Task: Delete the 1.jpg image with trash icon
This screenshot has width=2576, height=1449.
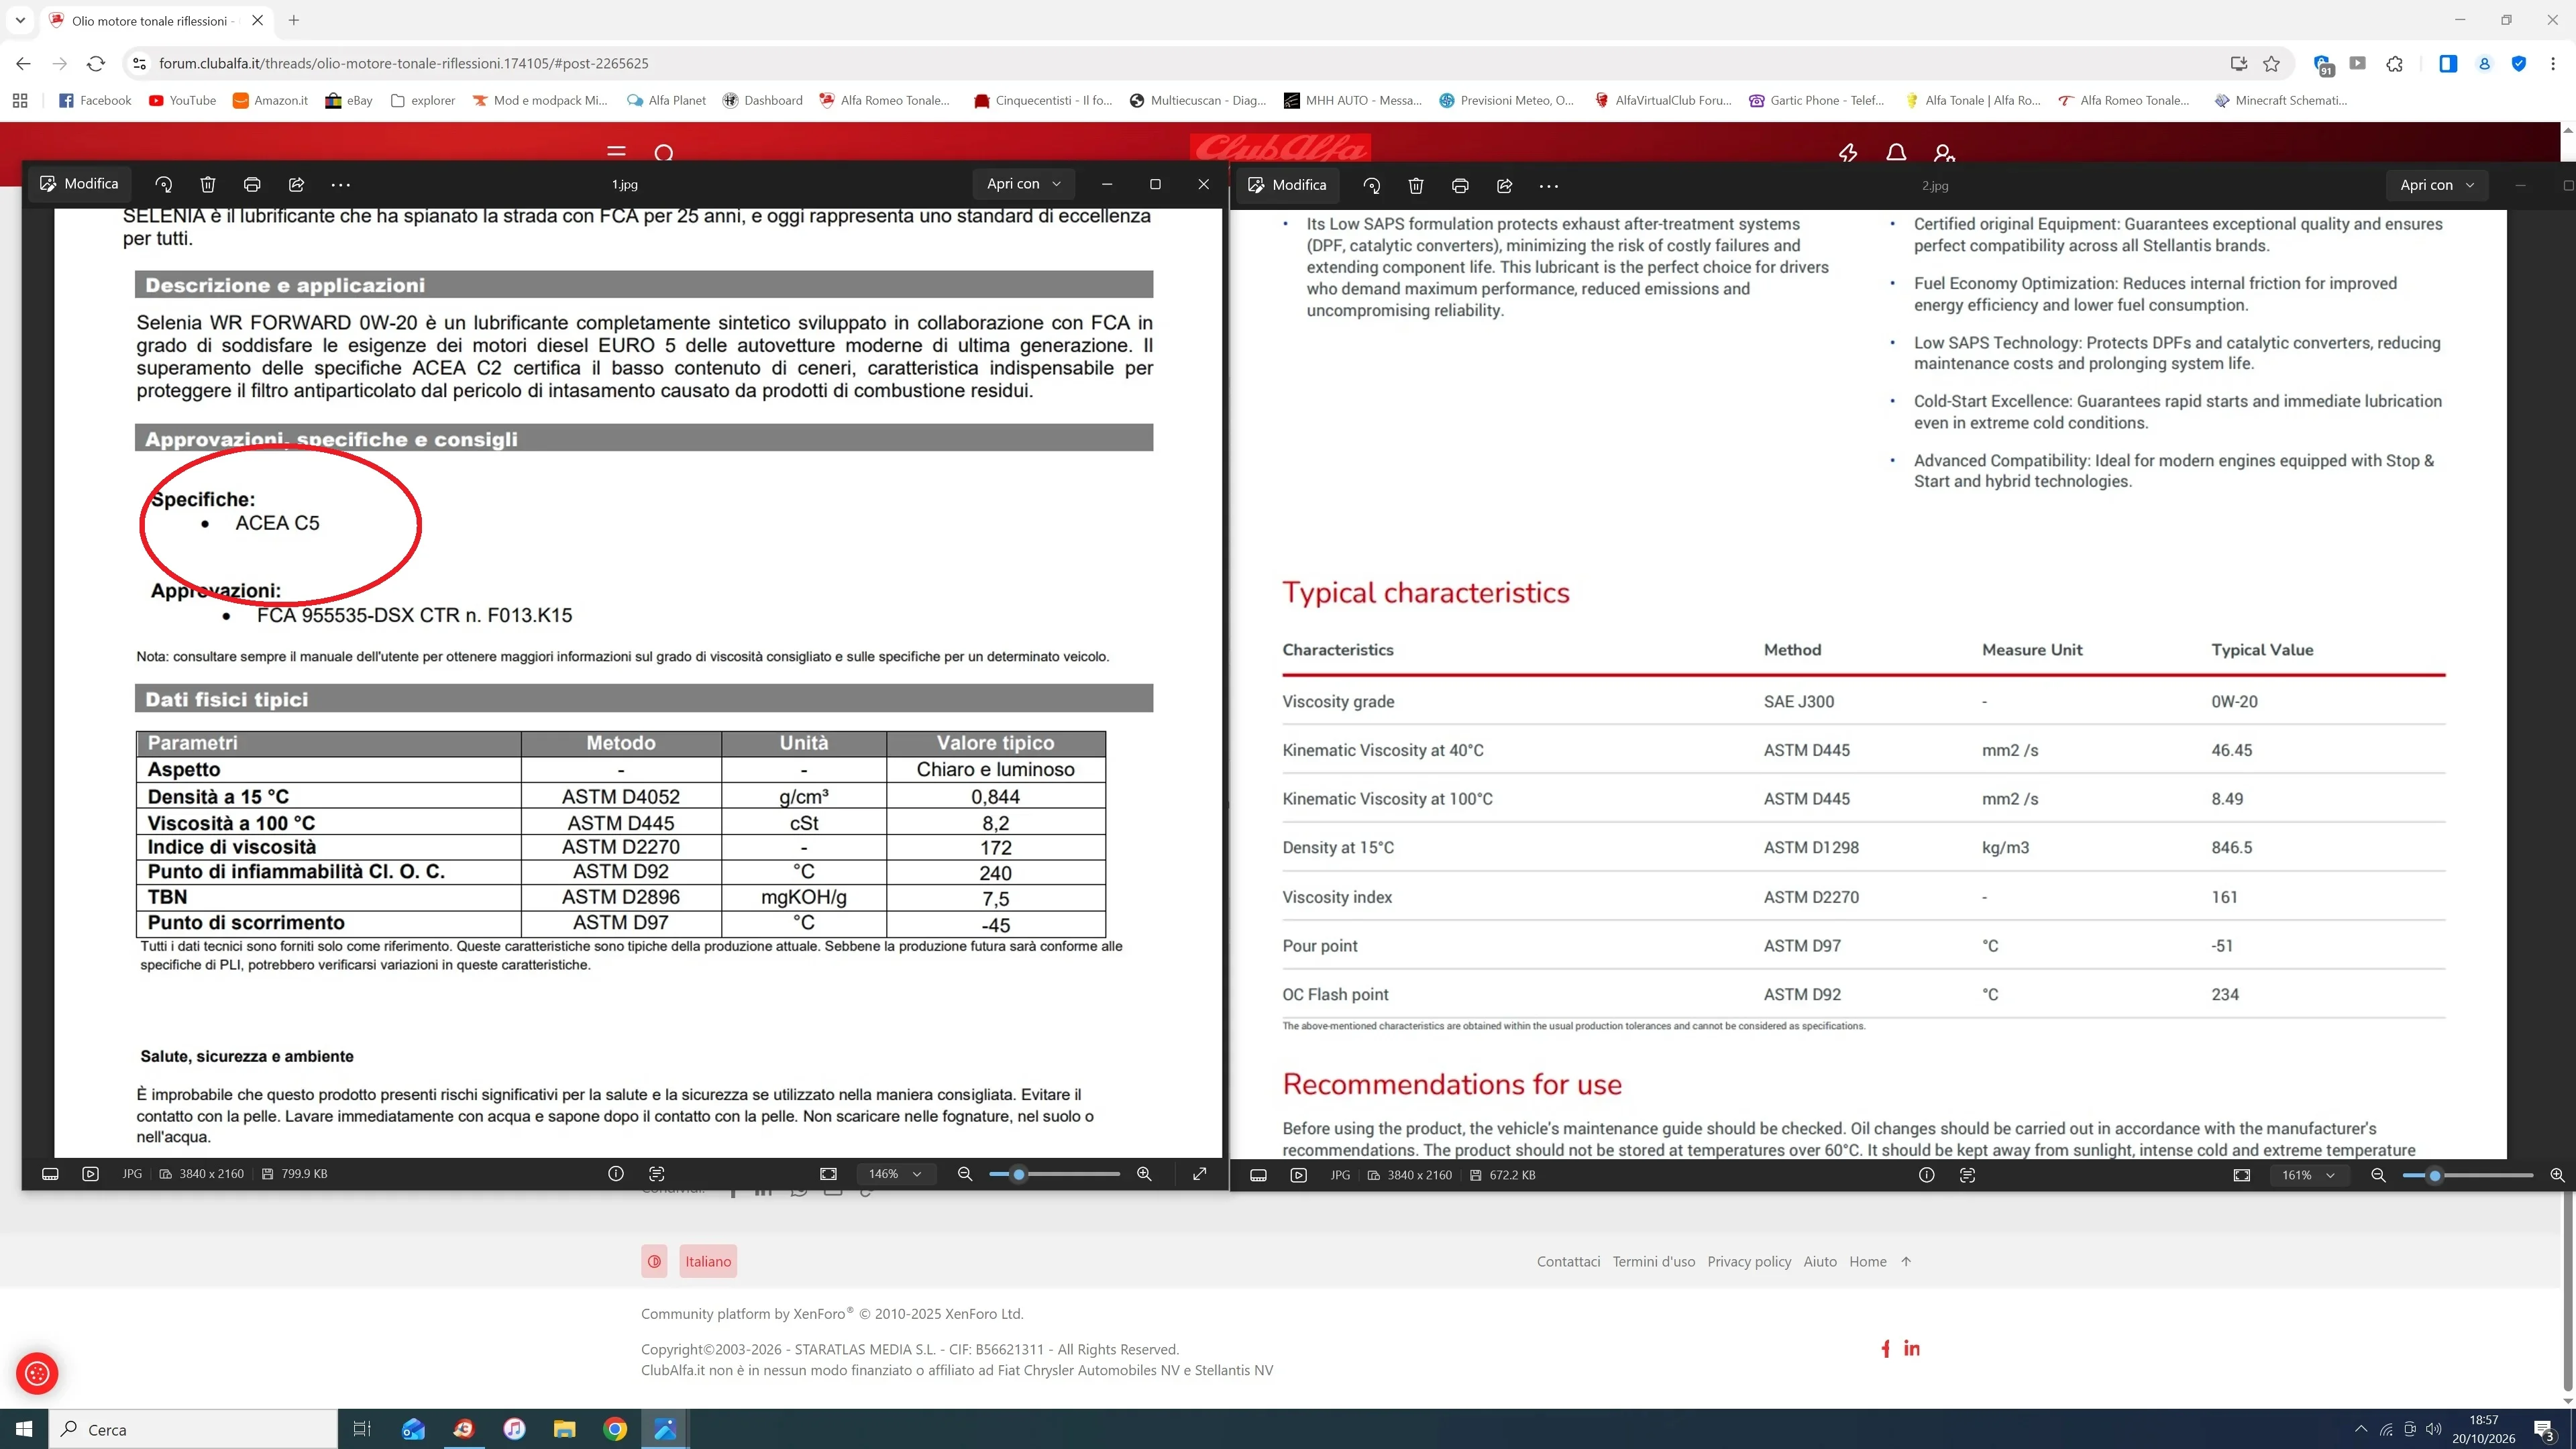Action: coord(208,184)
